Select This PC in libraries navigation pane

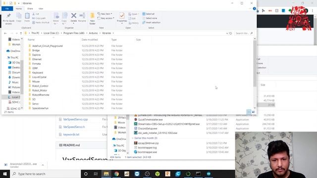pyautogui.click(x=13, y=57)
